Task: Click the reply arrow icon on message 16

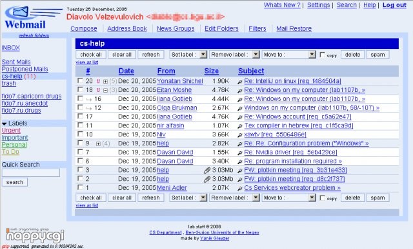Action: pos(88,99)
